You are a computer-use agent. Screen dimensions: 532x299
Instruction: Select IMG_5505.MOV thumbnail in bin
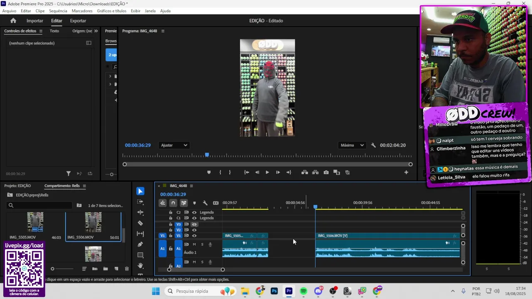coord(35,222)
